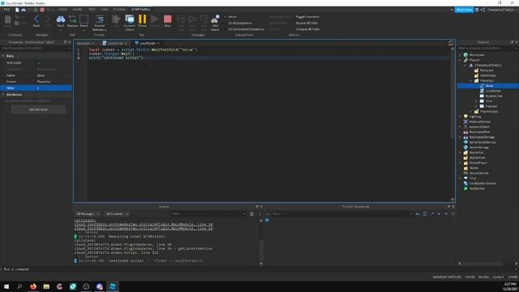
Task: Expand the PlayerScripts folder
Action: (x=470, y=112)
